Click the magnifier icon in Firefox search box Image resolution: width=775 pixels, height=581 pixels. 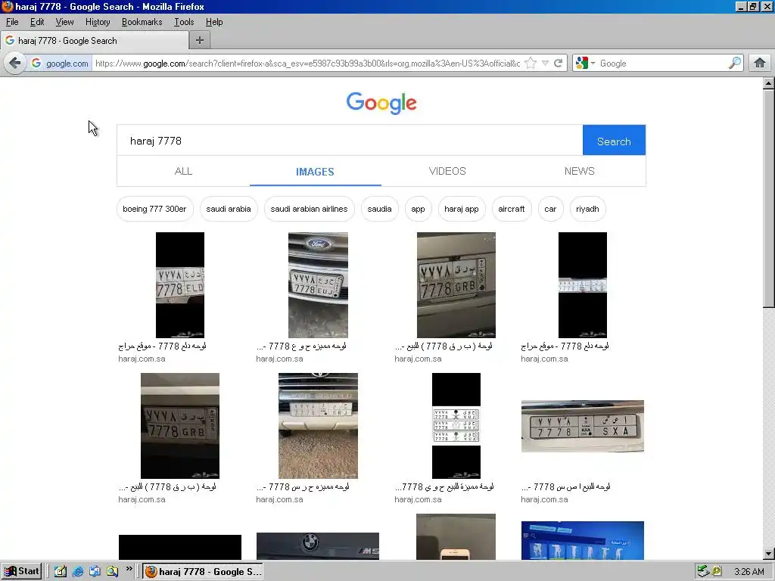click(735, 63)
